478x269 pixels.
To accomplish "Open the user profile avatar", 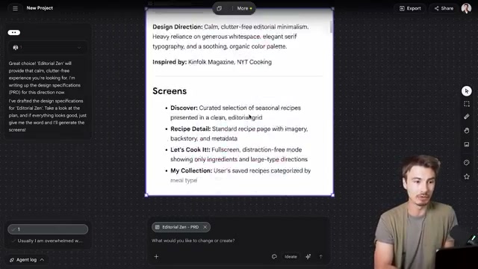I will click(466, 8).
